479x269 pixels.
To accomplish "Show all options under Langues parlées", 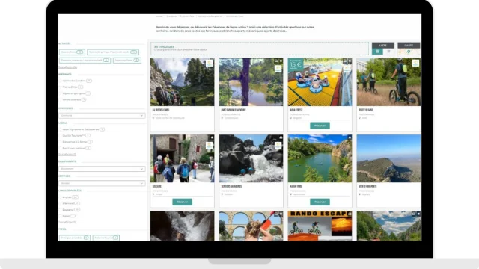I will tap(67, 222).
